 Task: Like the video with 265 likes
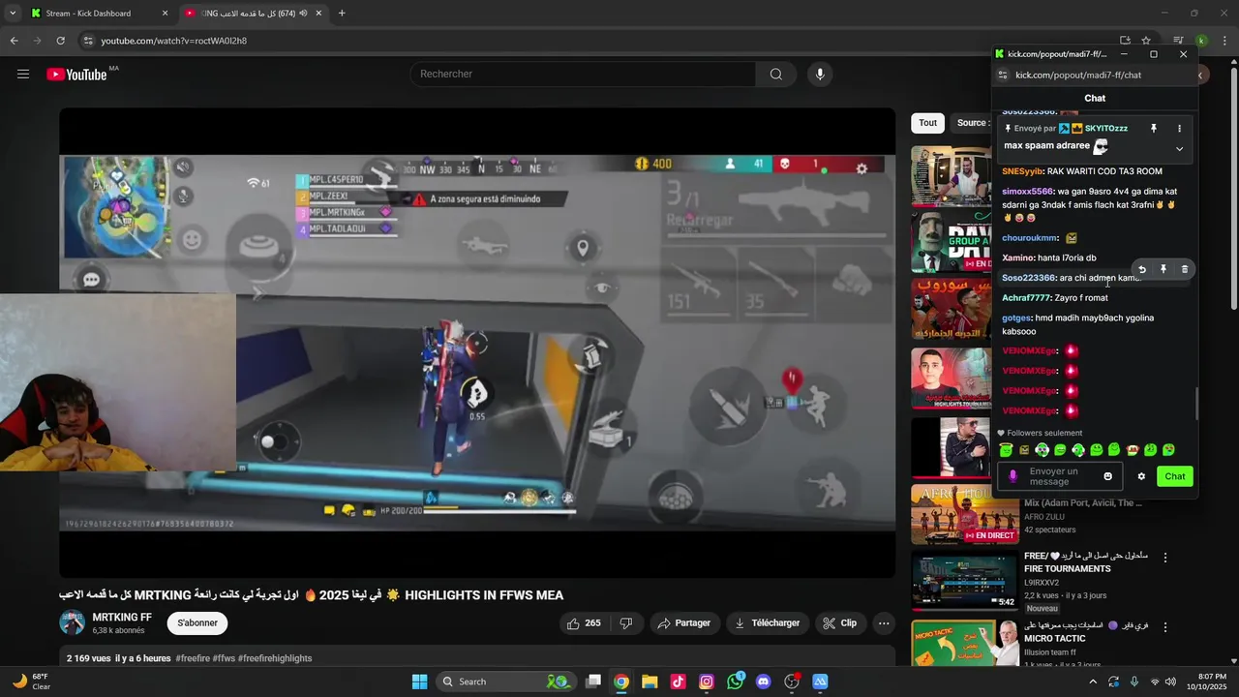[584, 623]
